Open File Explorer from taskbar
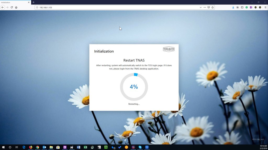Viewport: 268px width, 150px height. (x=51, y=147)
